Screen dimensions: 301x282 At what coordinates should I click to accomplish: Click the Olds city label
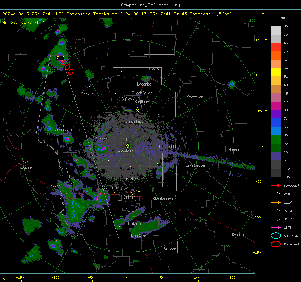[x=127, y=140]
